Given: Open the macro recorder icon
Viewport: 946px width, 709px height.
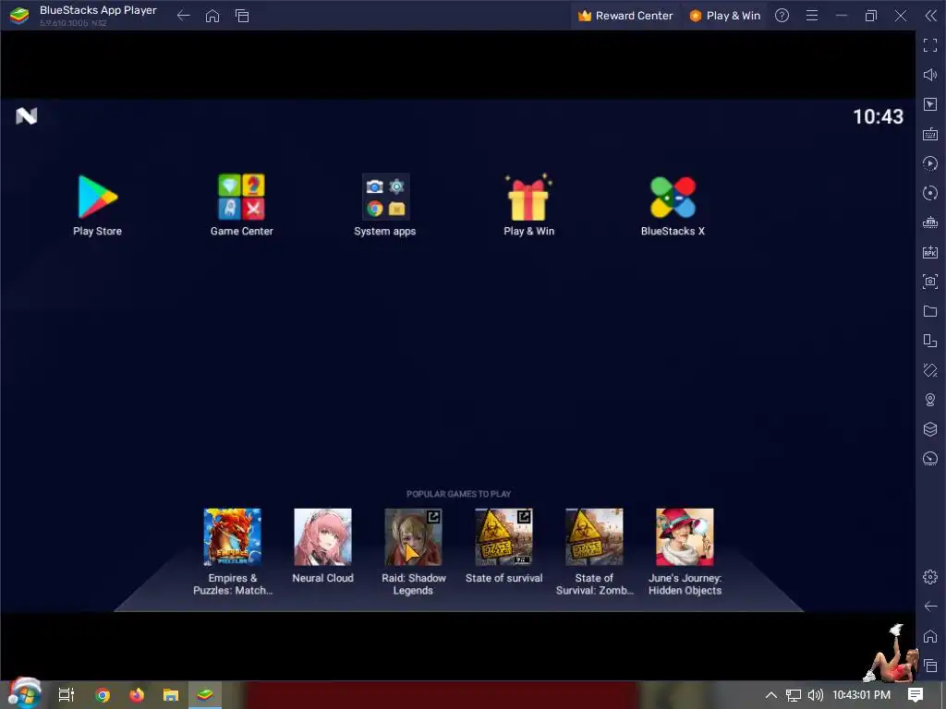Looking at the screenshot, I should (930, 222).
